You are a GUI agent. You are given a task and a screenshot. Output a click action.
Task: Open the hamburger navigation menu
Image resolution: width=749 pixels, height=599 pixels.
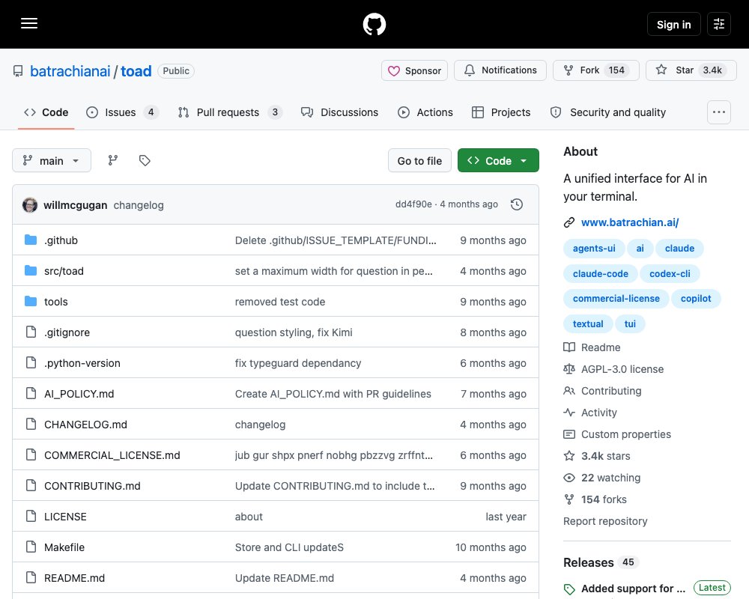click(x=29, y=23)
